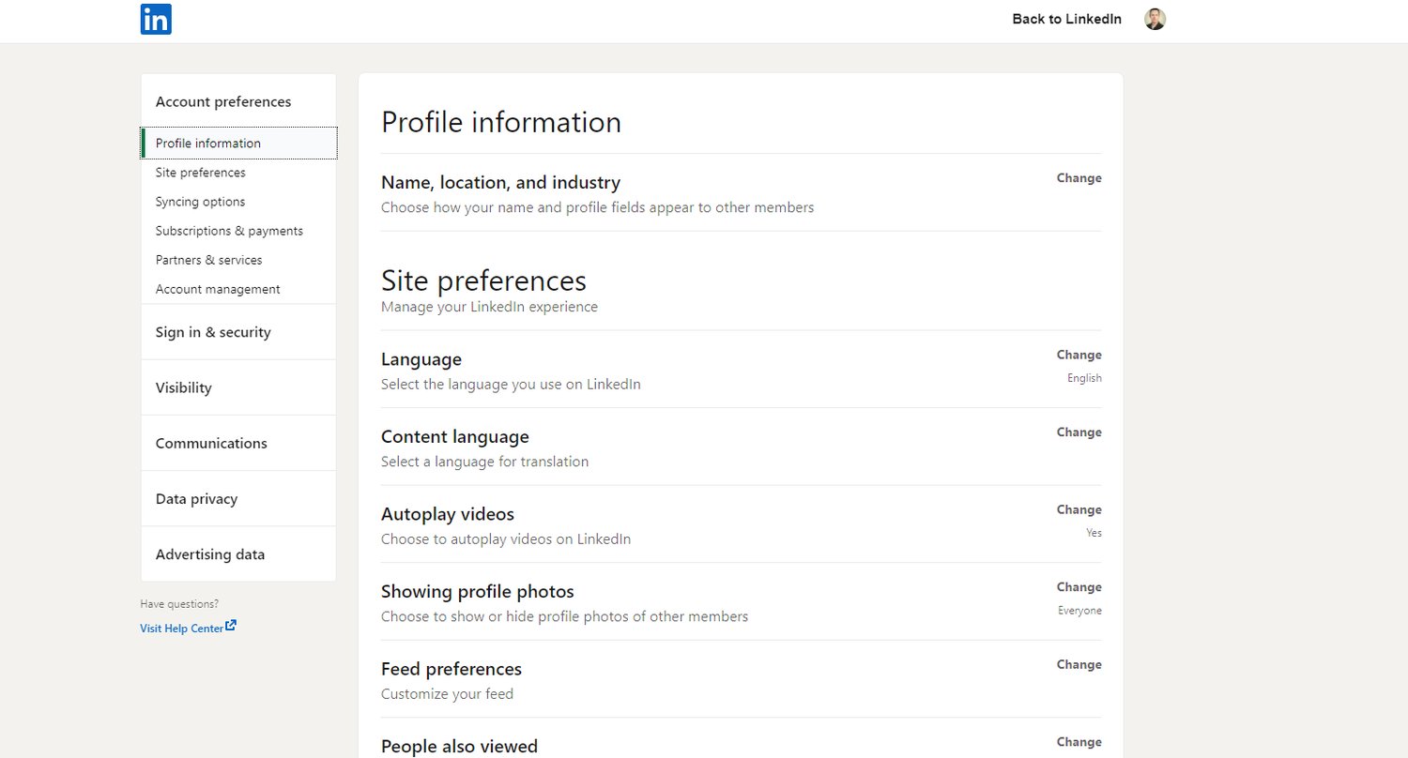
Task: Select Partners & services in the sidebar
Action: click(x=208, y=260)
